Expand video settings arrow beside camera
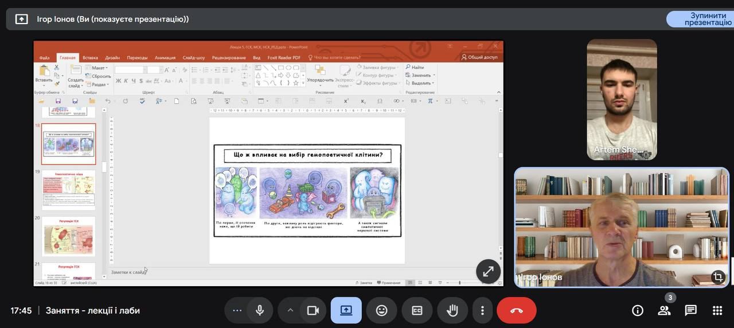This screenshot has height=328, width=734. click(x=290, y=310)
